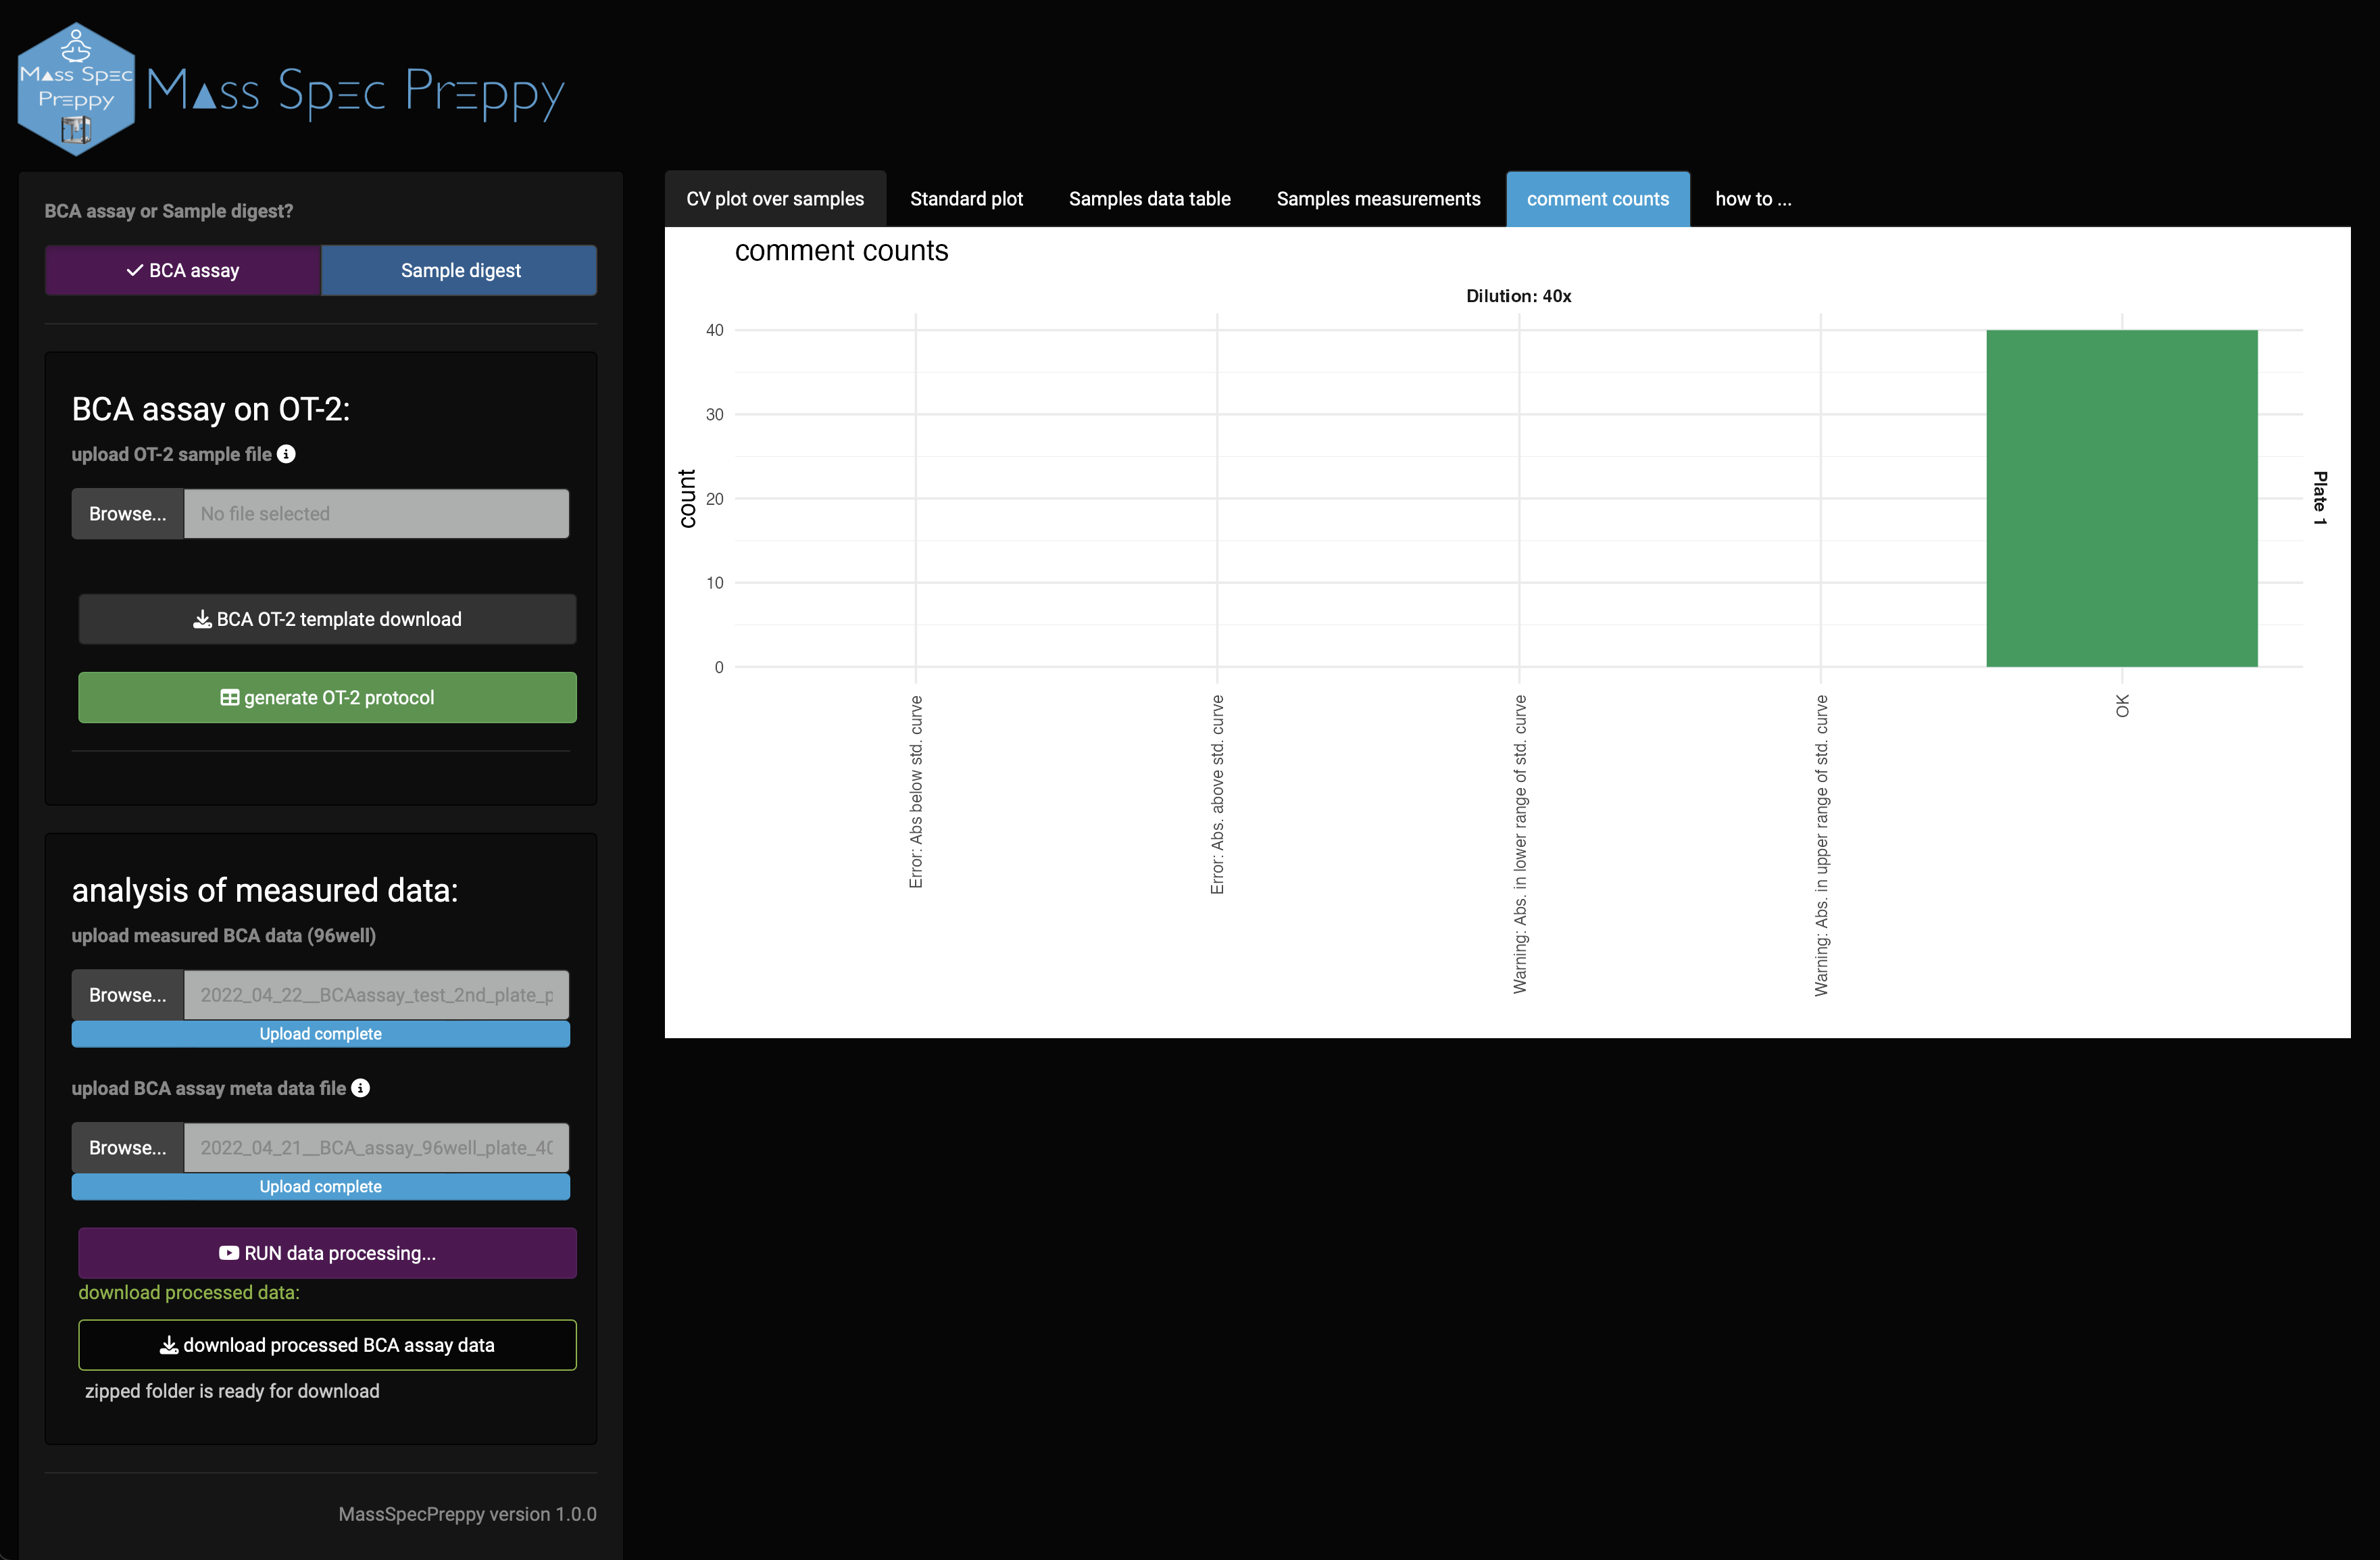
Task: Browse for measured BCA 96well data
Action: [x=127, y=995]
